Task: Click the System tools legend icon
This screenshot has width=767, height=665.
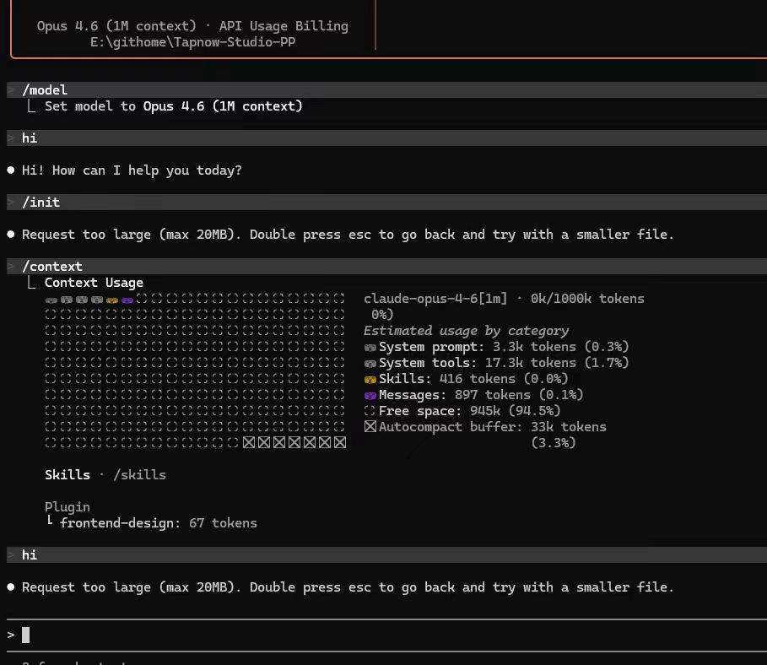Action: pos(370,364)
